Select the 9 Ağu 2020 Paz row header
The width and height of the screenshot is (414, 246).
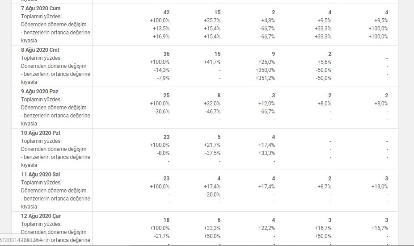40,92
